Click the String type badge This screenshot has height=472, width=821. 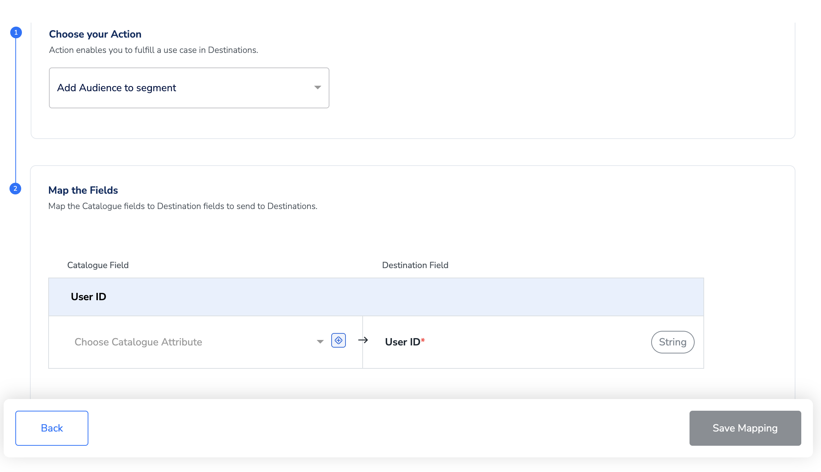672,342
